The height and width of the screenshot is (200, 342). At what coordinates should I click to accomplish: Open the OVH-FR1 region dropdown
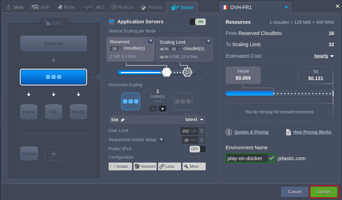[255, 7]
